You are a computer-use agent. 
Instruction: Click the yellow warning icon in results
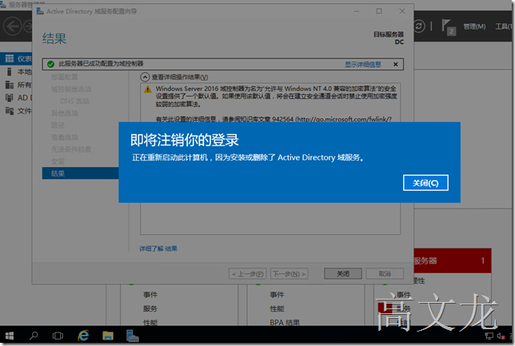click(148, 89)
